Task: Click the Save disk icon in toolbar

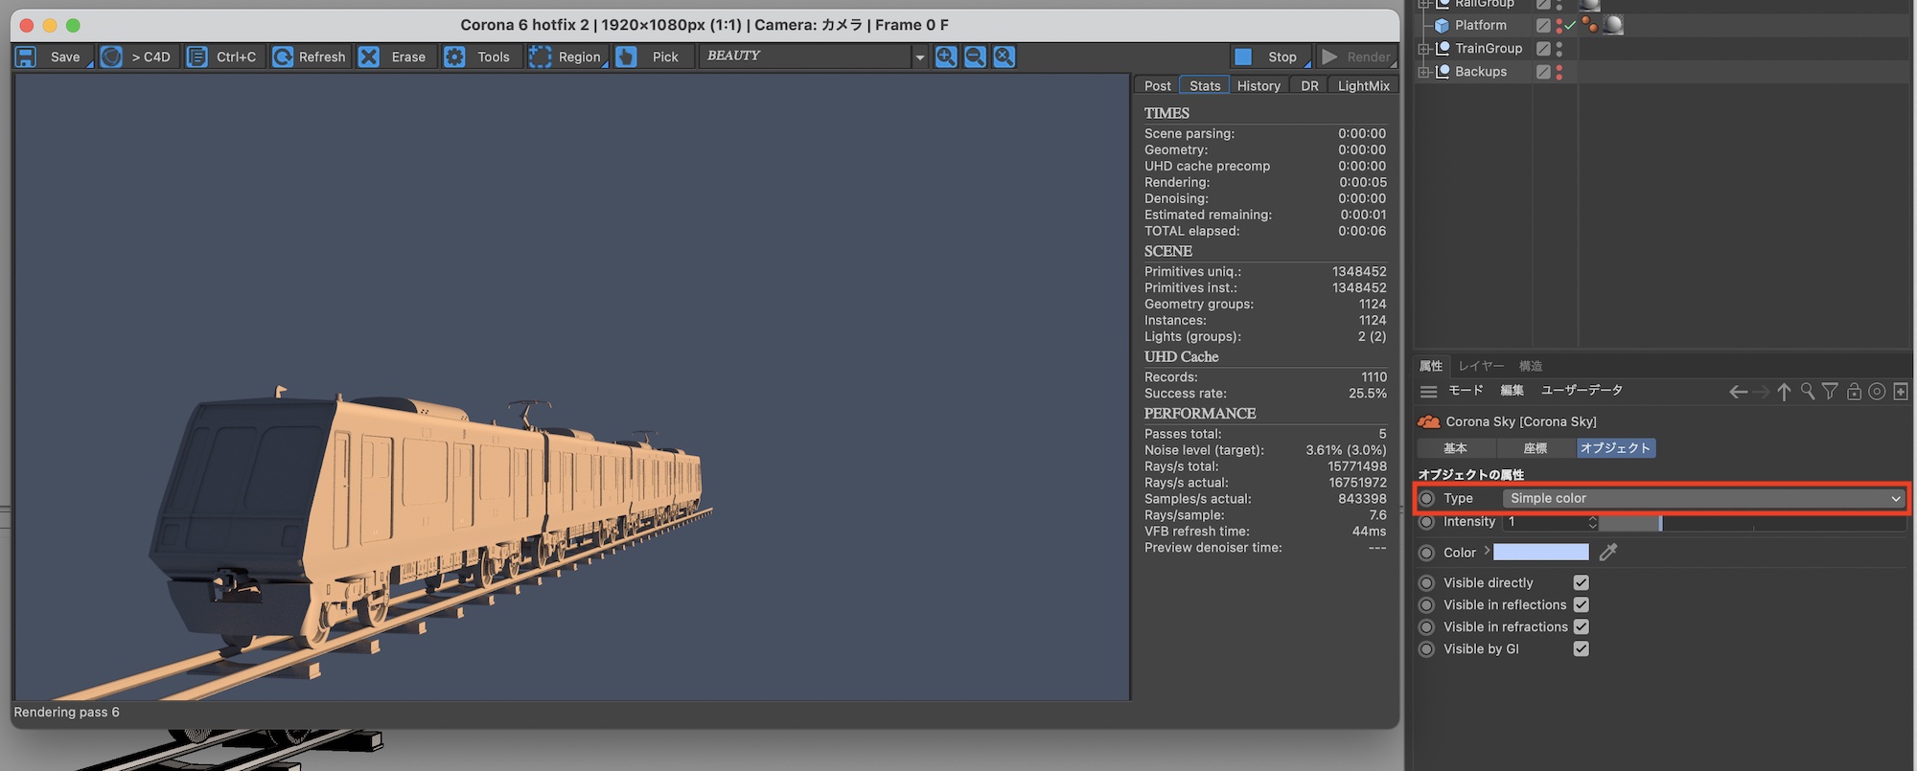Action: point(26,57)
